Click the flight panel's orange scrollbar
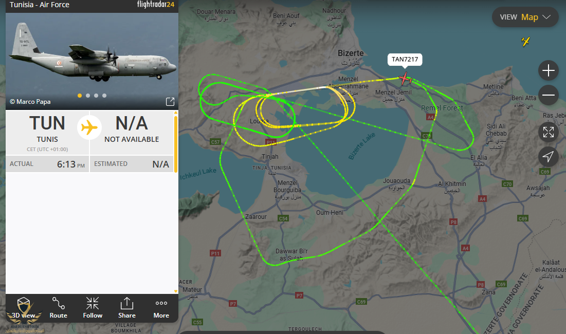 coord(176,142)
